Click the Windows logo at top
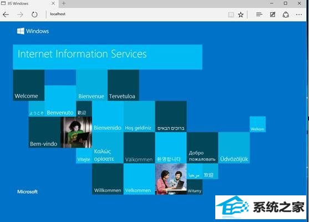The width and height of the screenshot is (309, 222). coord(33,31)
